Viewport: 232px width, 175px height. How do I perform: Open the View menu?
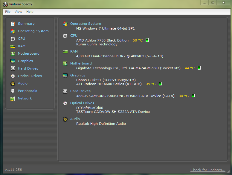18,12
